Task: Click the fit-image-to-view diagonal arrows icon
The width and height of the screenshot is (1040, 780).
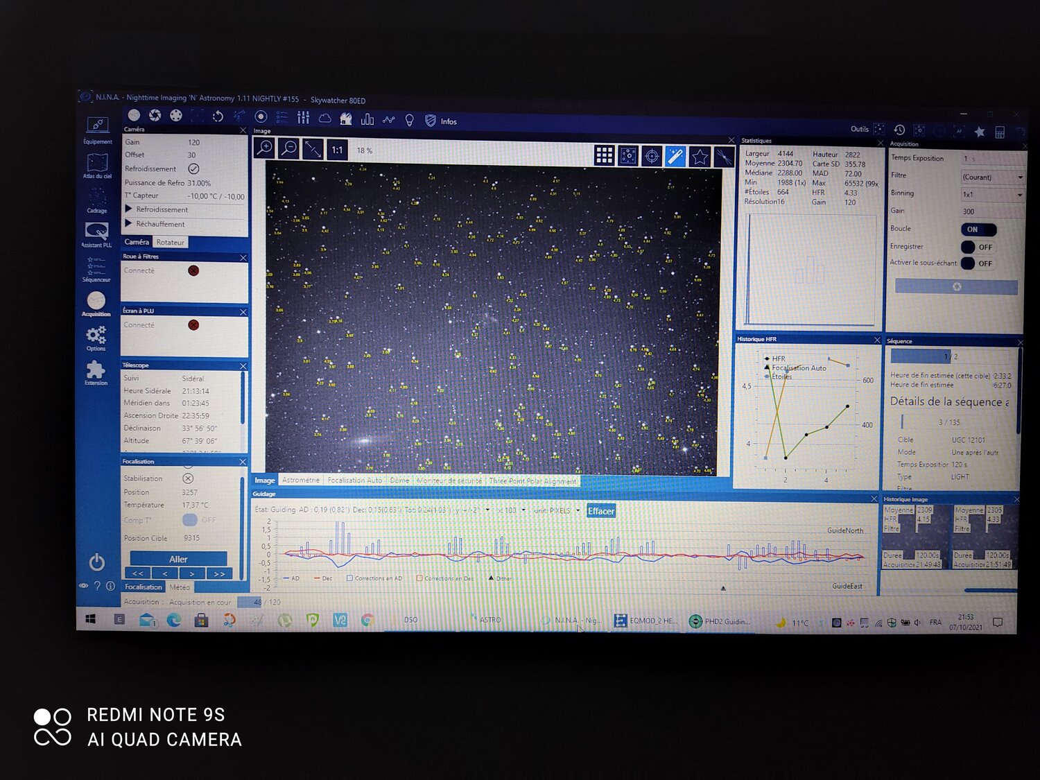Action: (313, 148)
